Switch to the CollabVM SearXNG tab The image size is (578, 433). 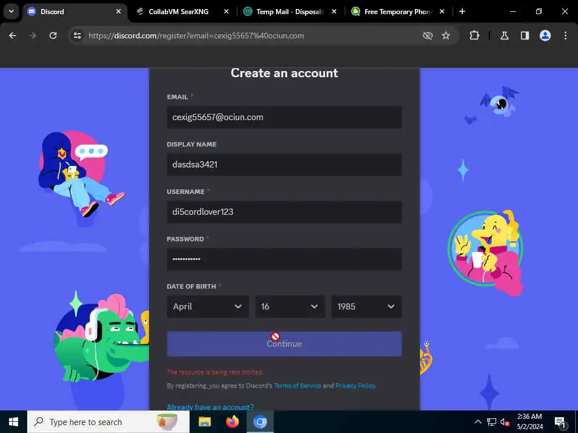pos(182,12)
